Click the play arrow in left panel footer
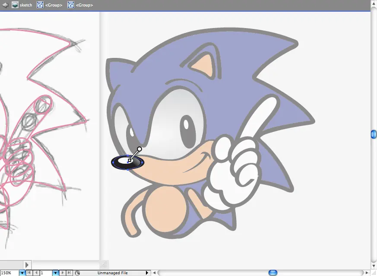377x276 pixels. (x=27, y=265)
